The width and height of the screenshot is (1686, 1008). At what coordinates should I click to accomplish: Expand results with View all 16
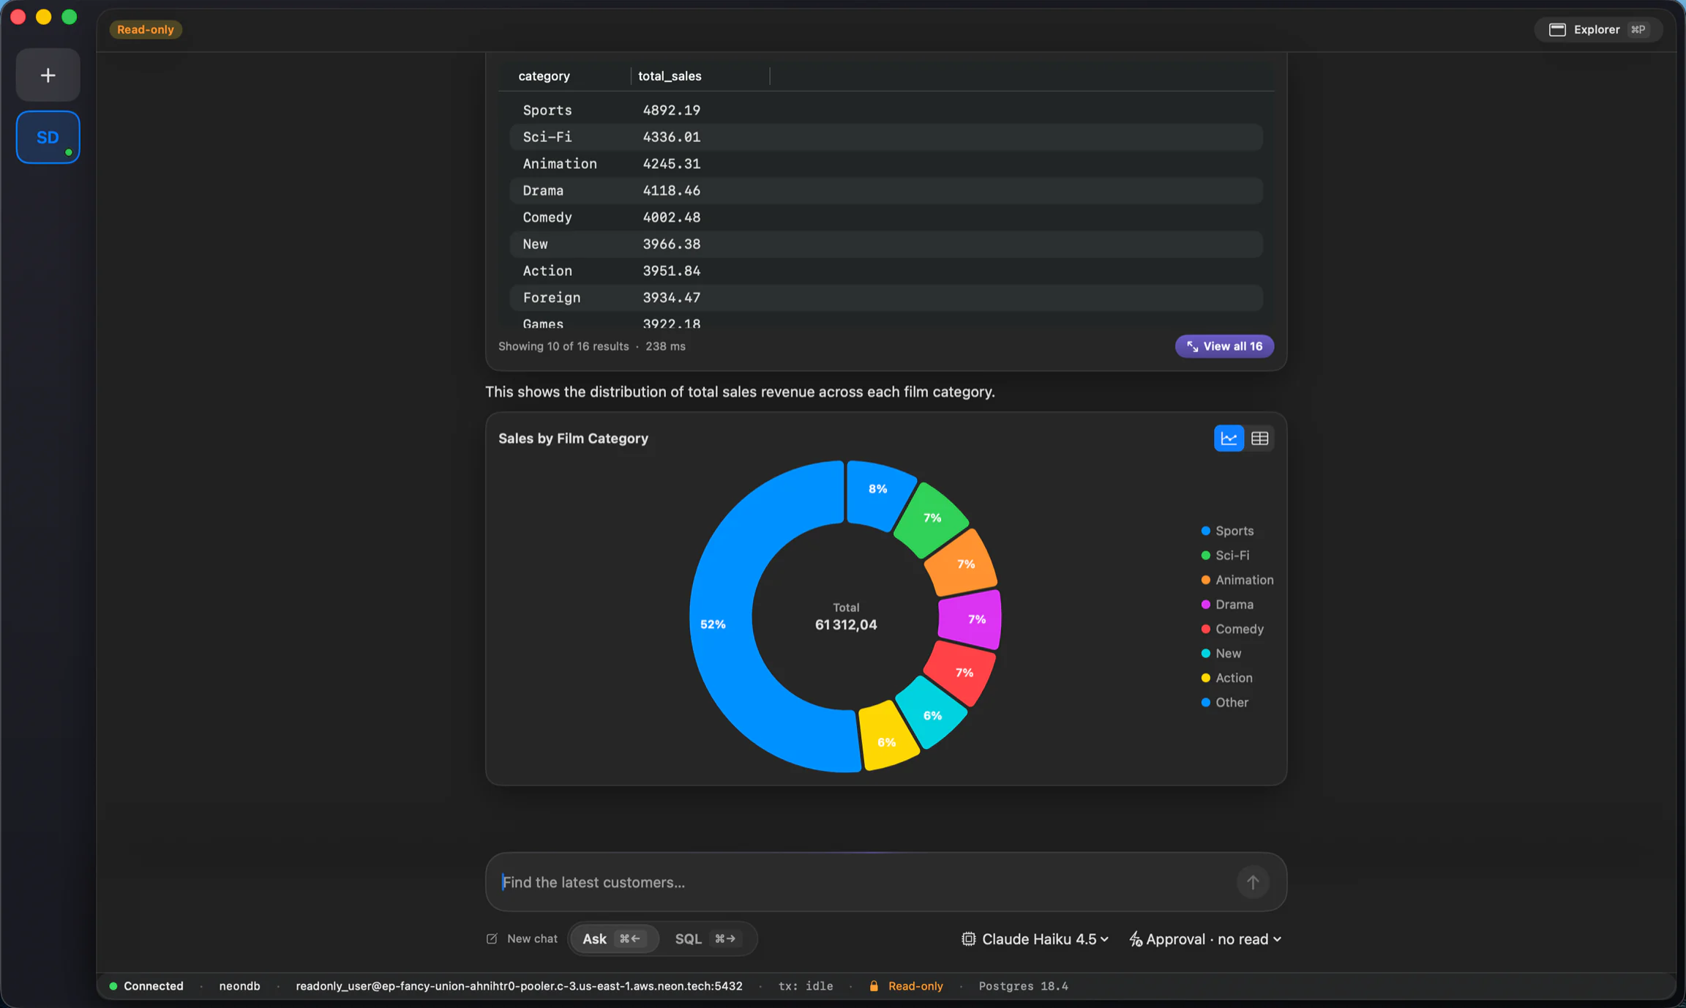click(x=1224, y=346)
